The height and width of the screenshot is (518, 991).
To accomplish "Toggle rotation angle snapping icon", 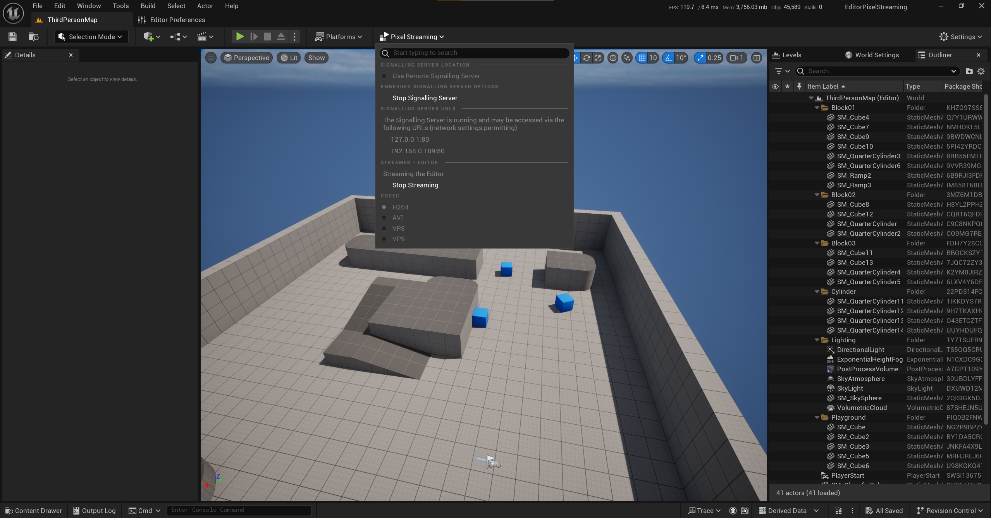I will 668,58.
